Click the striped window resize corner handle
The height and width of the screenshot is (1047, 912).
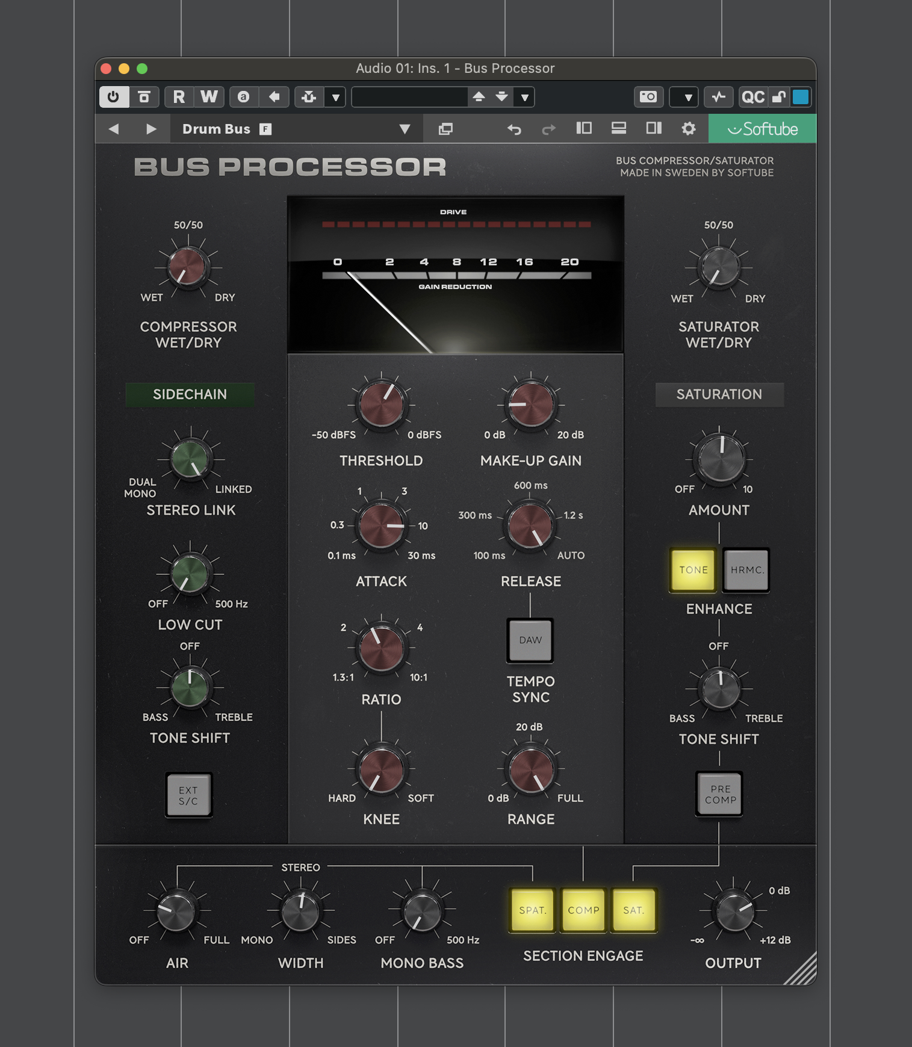(x=801, y=969)
